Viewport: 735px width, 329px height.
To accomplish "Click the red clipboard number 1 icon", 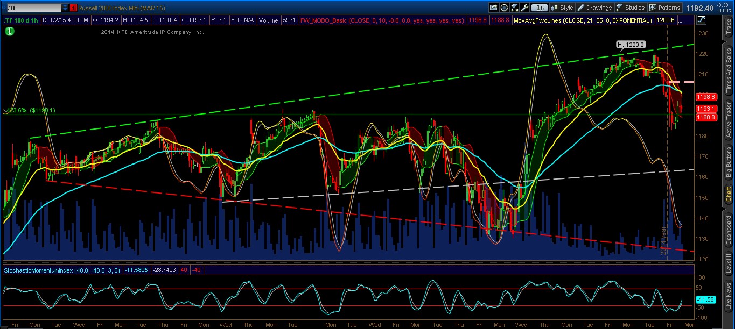I will [73, 8].
